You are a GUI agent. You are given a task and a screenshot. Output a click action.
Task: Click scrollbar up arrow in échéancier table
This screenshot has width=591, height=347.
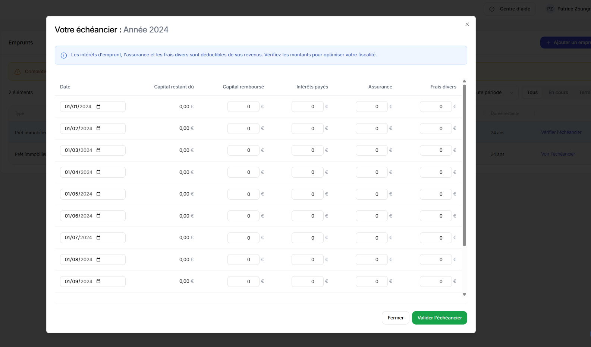464,81
